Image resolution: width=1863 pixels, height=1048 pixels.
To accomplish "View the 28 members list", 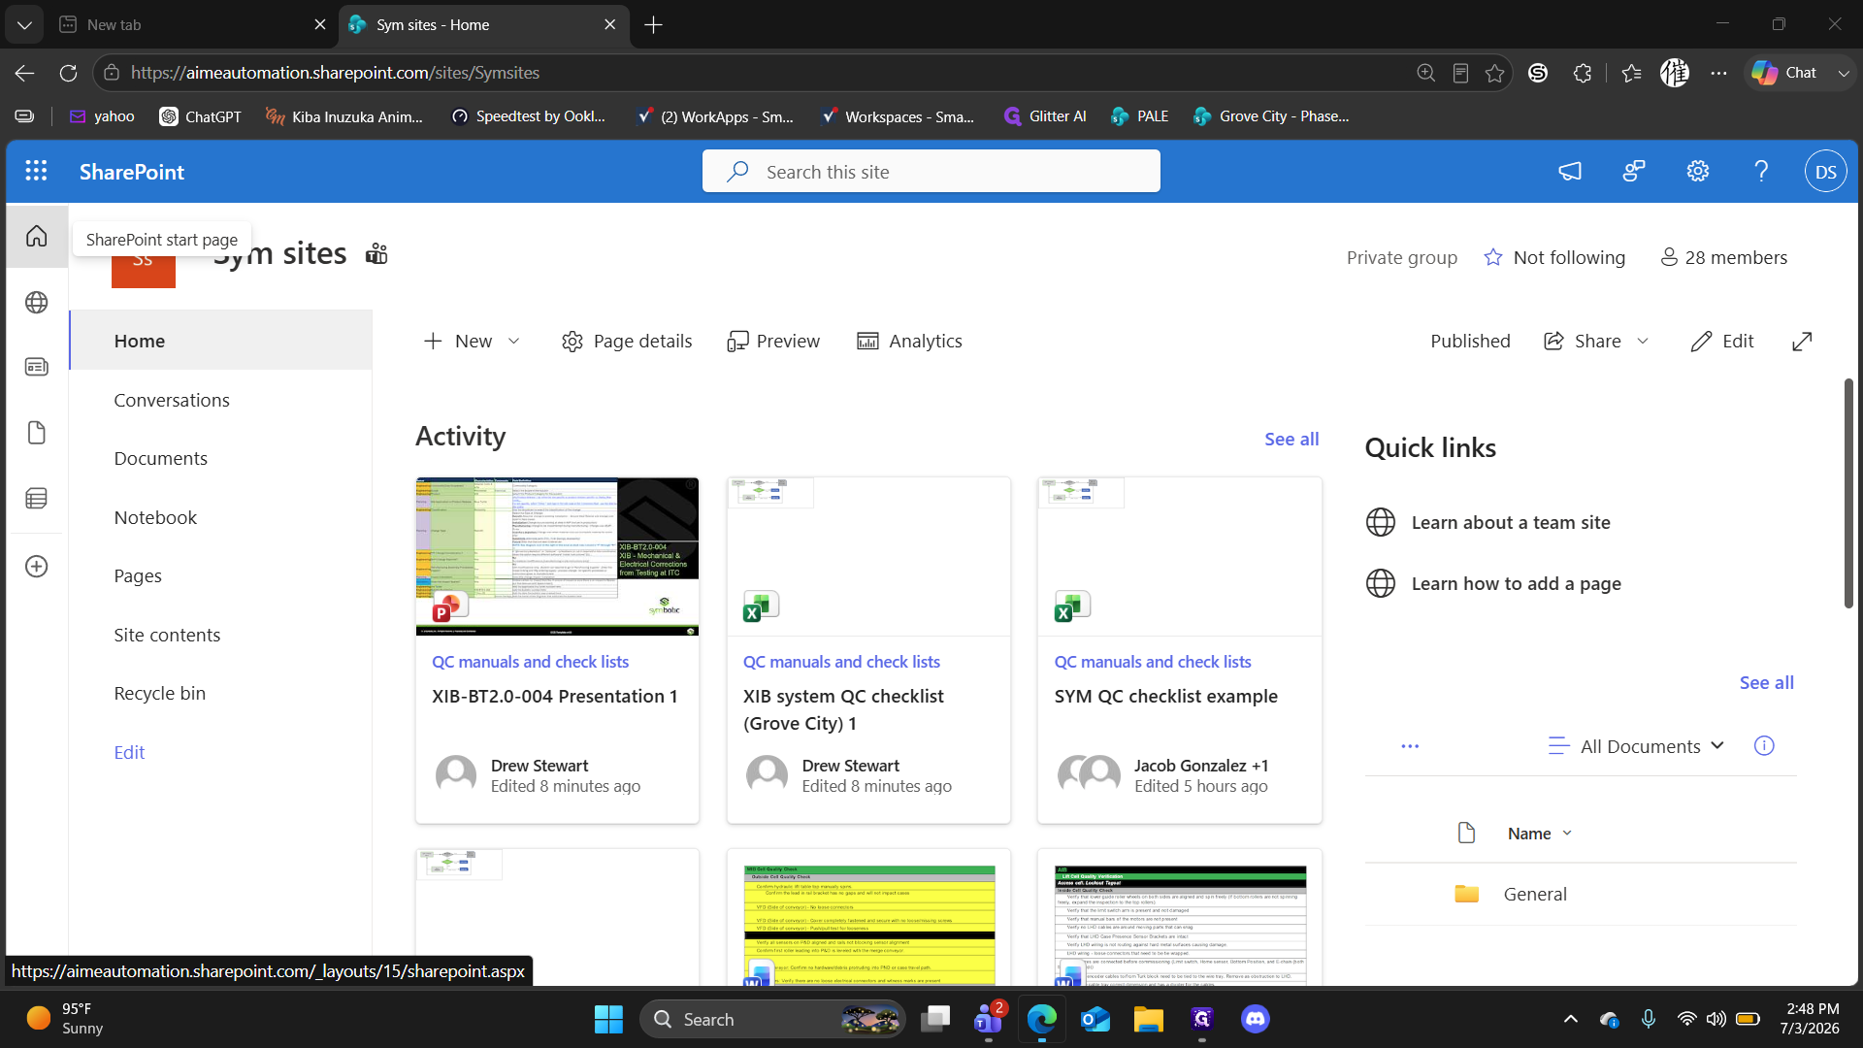I will pyautogui.click(x=1724, y=257).
